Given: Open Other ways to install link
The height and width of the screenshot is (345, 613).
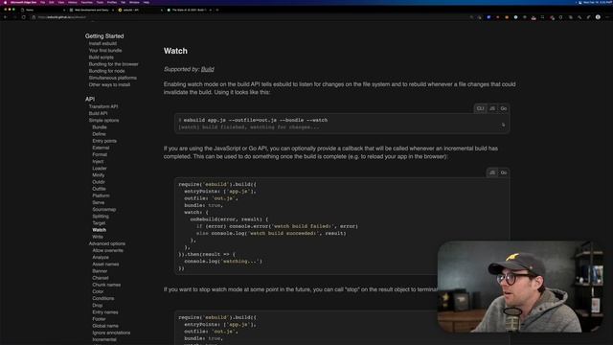Looking at the screenshot, I should [x=109, y=84].
